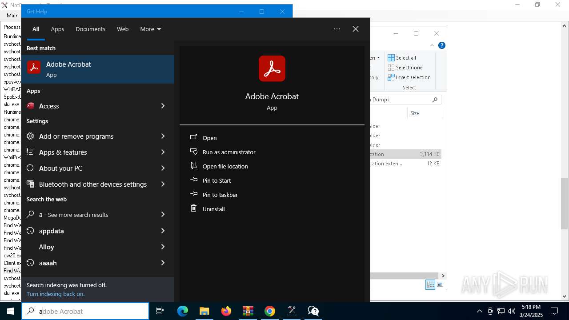Launch Microsoft Edge from taskbar
This screenshot has width=569, height=320.
point(183,311)
